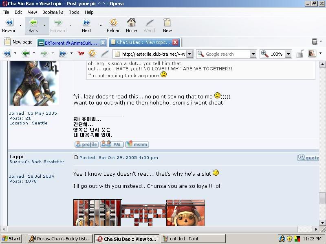
Task: Click the picture display mode icon
Action: 312,54
